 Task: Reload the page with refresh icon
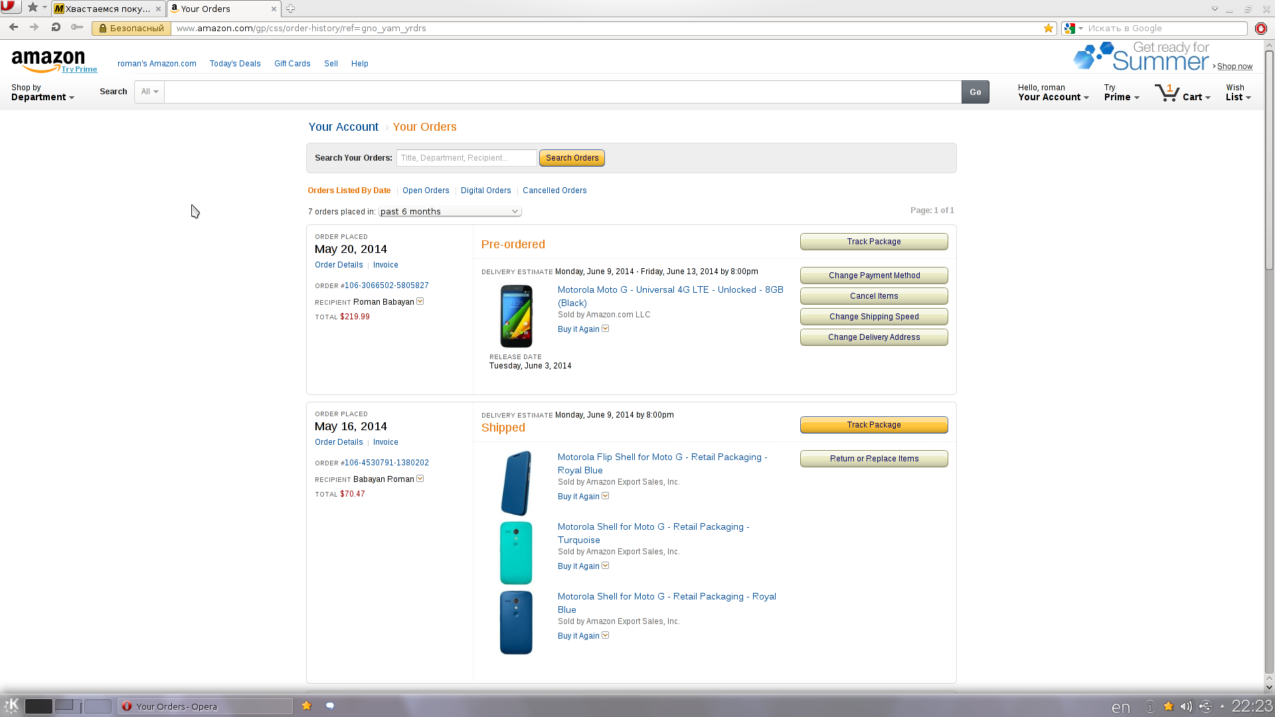[x=56, y=27]
